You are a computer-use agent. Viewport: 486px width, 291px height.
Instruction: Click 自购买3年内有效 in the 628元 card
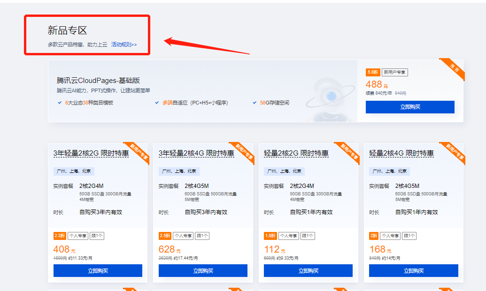[x=206, y=212]
